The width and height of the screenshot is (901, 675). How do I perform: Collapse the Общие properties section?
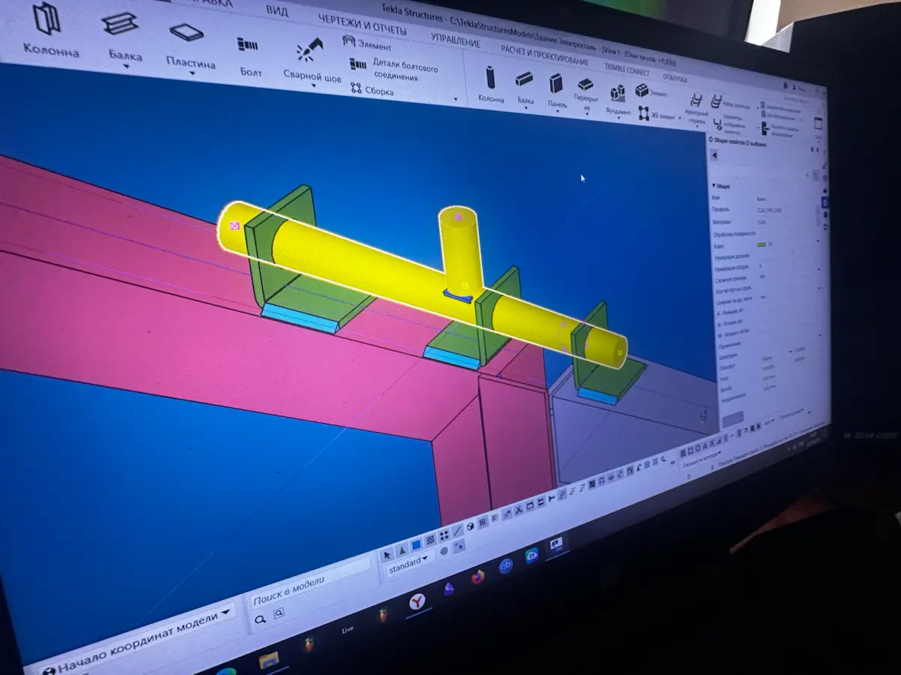[713, 185]
